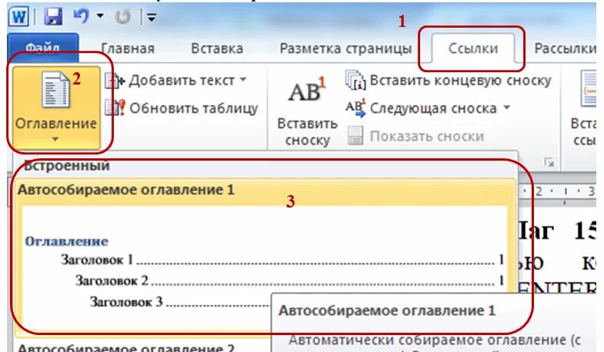
Task: Click the Добавить текст icon
Action: (x=115, y=81)
